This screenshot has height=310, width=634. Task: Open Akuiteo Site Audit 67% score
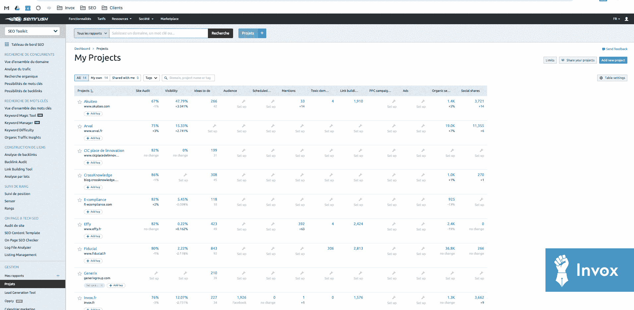pyautogui.click(x=155, y=101)
